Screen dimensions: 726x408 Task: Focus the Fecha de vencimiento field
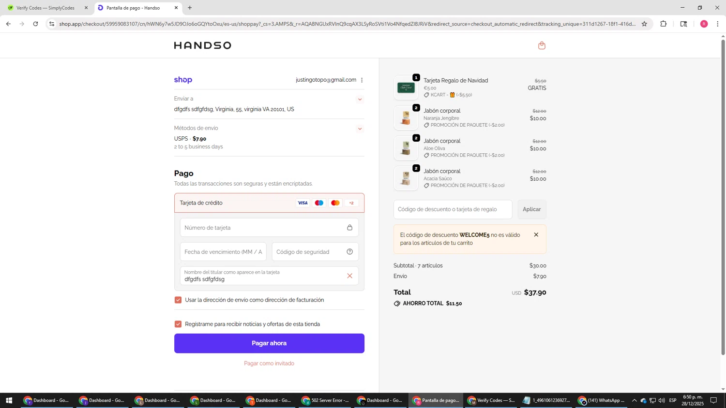tap(223, 252)
